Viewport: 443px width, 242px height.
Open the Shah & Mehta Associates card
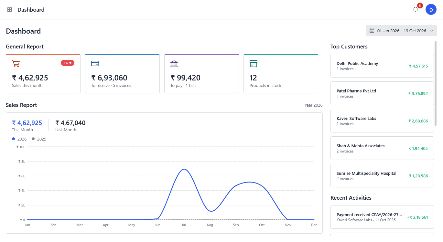(382, 148)
